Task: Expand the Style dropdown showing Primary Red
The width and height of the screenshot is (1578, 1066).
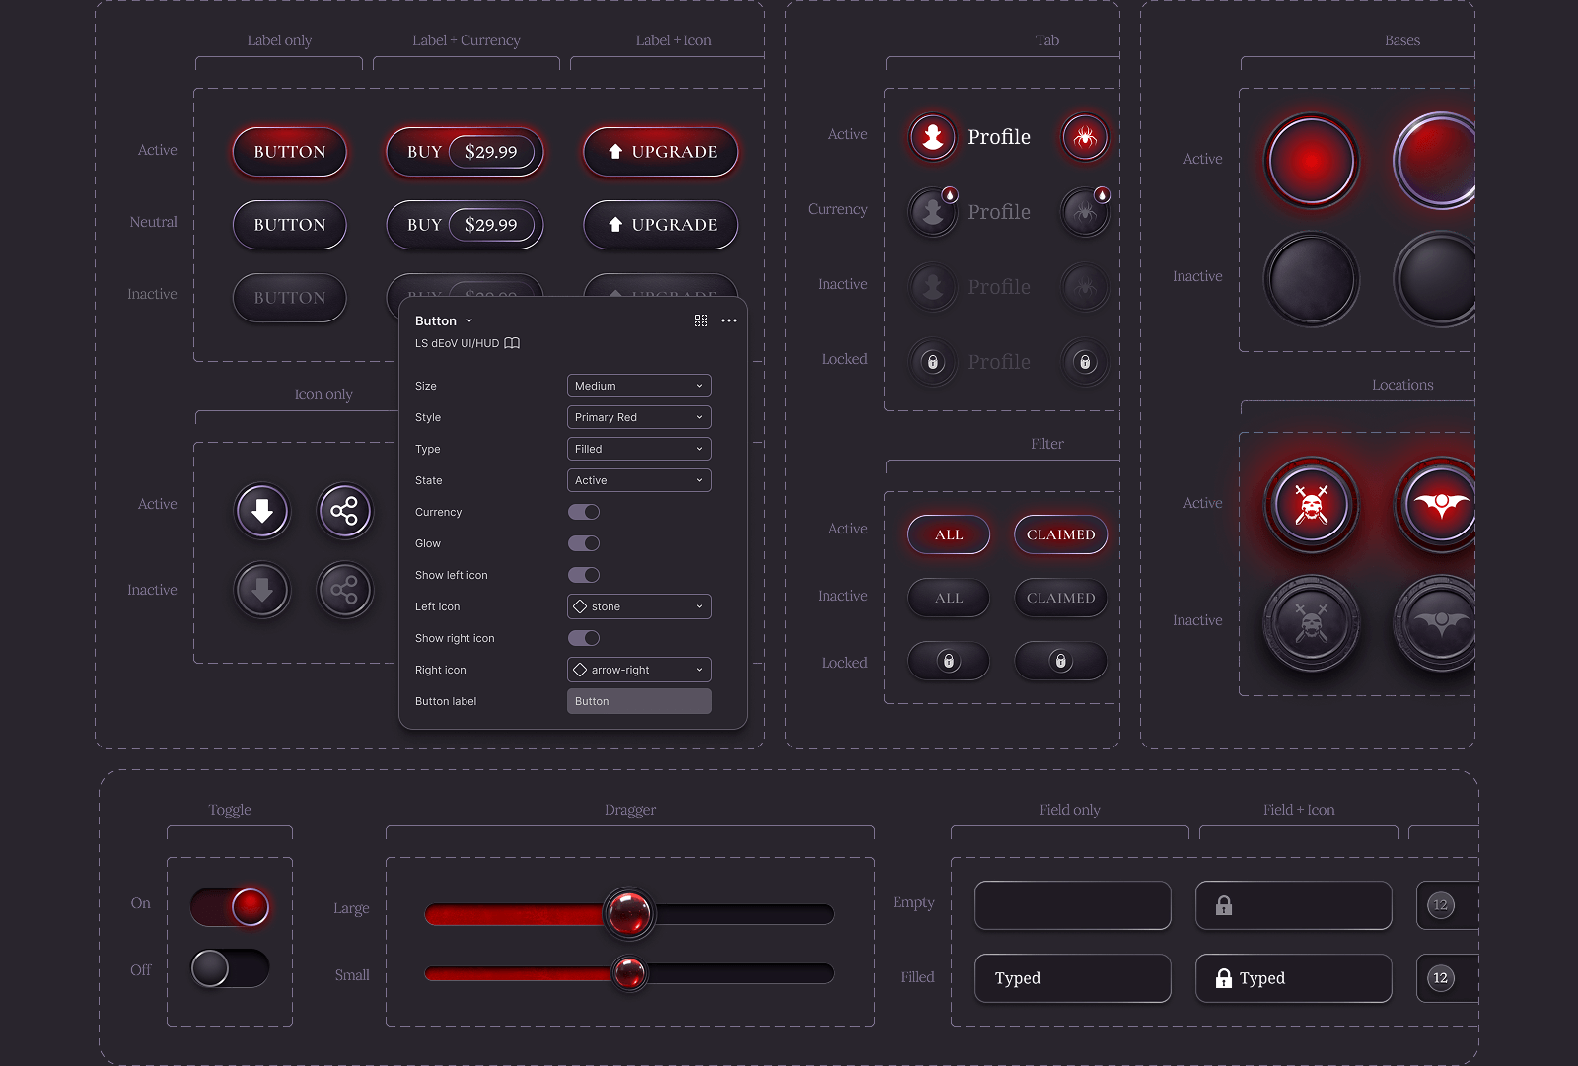Action: pos(639,417)
